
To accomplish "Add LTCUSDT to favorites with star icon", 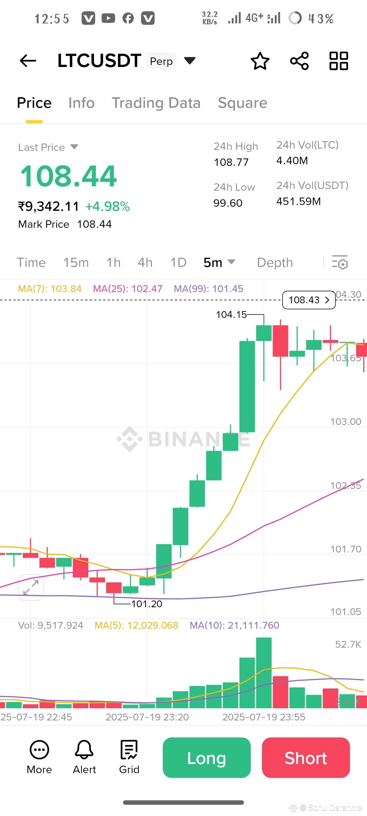I will pyautogui.click(x=260, y=61).
